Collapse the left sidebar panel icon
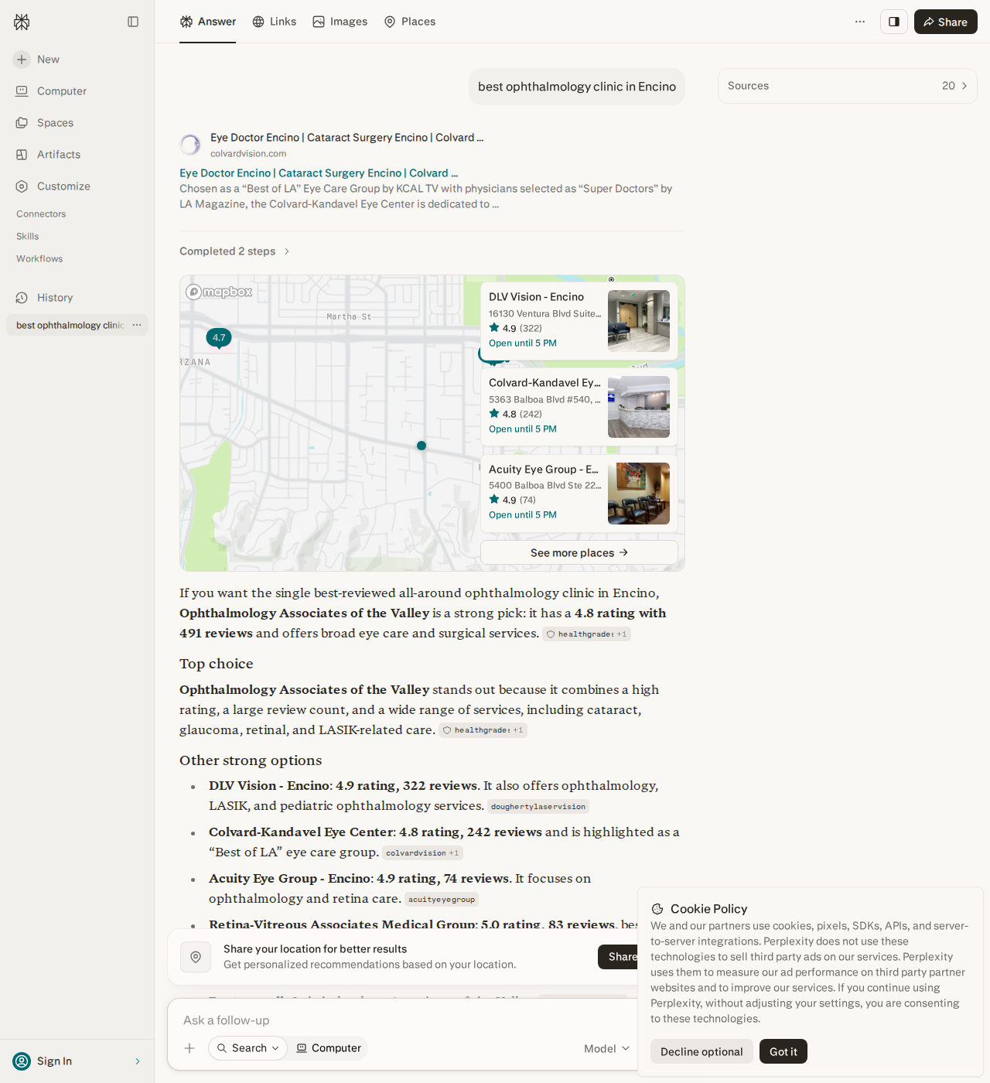 tap(133, 22)
